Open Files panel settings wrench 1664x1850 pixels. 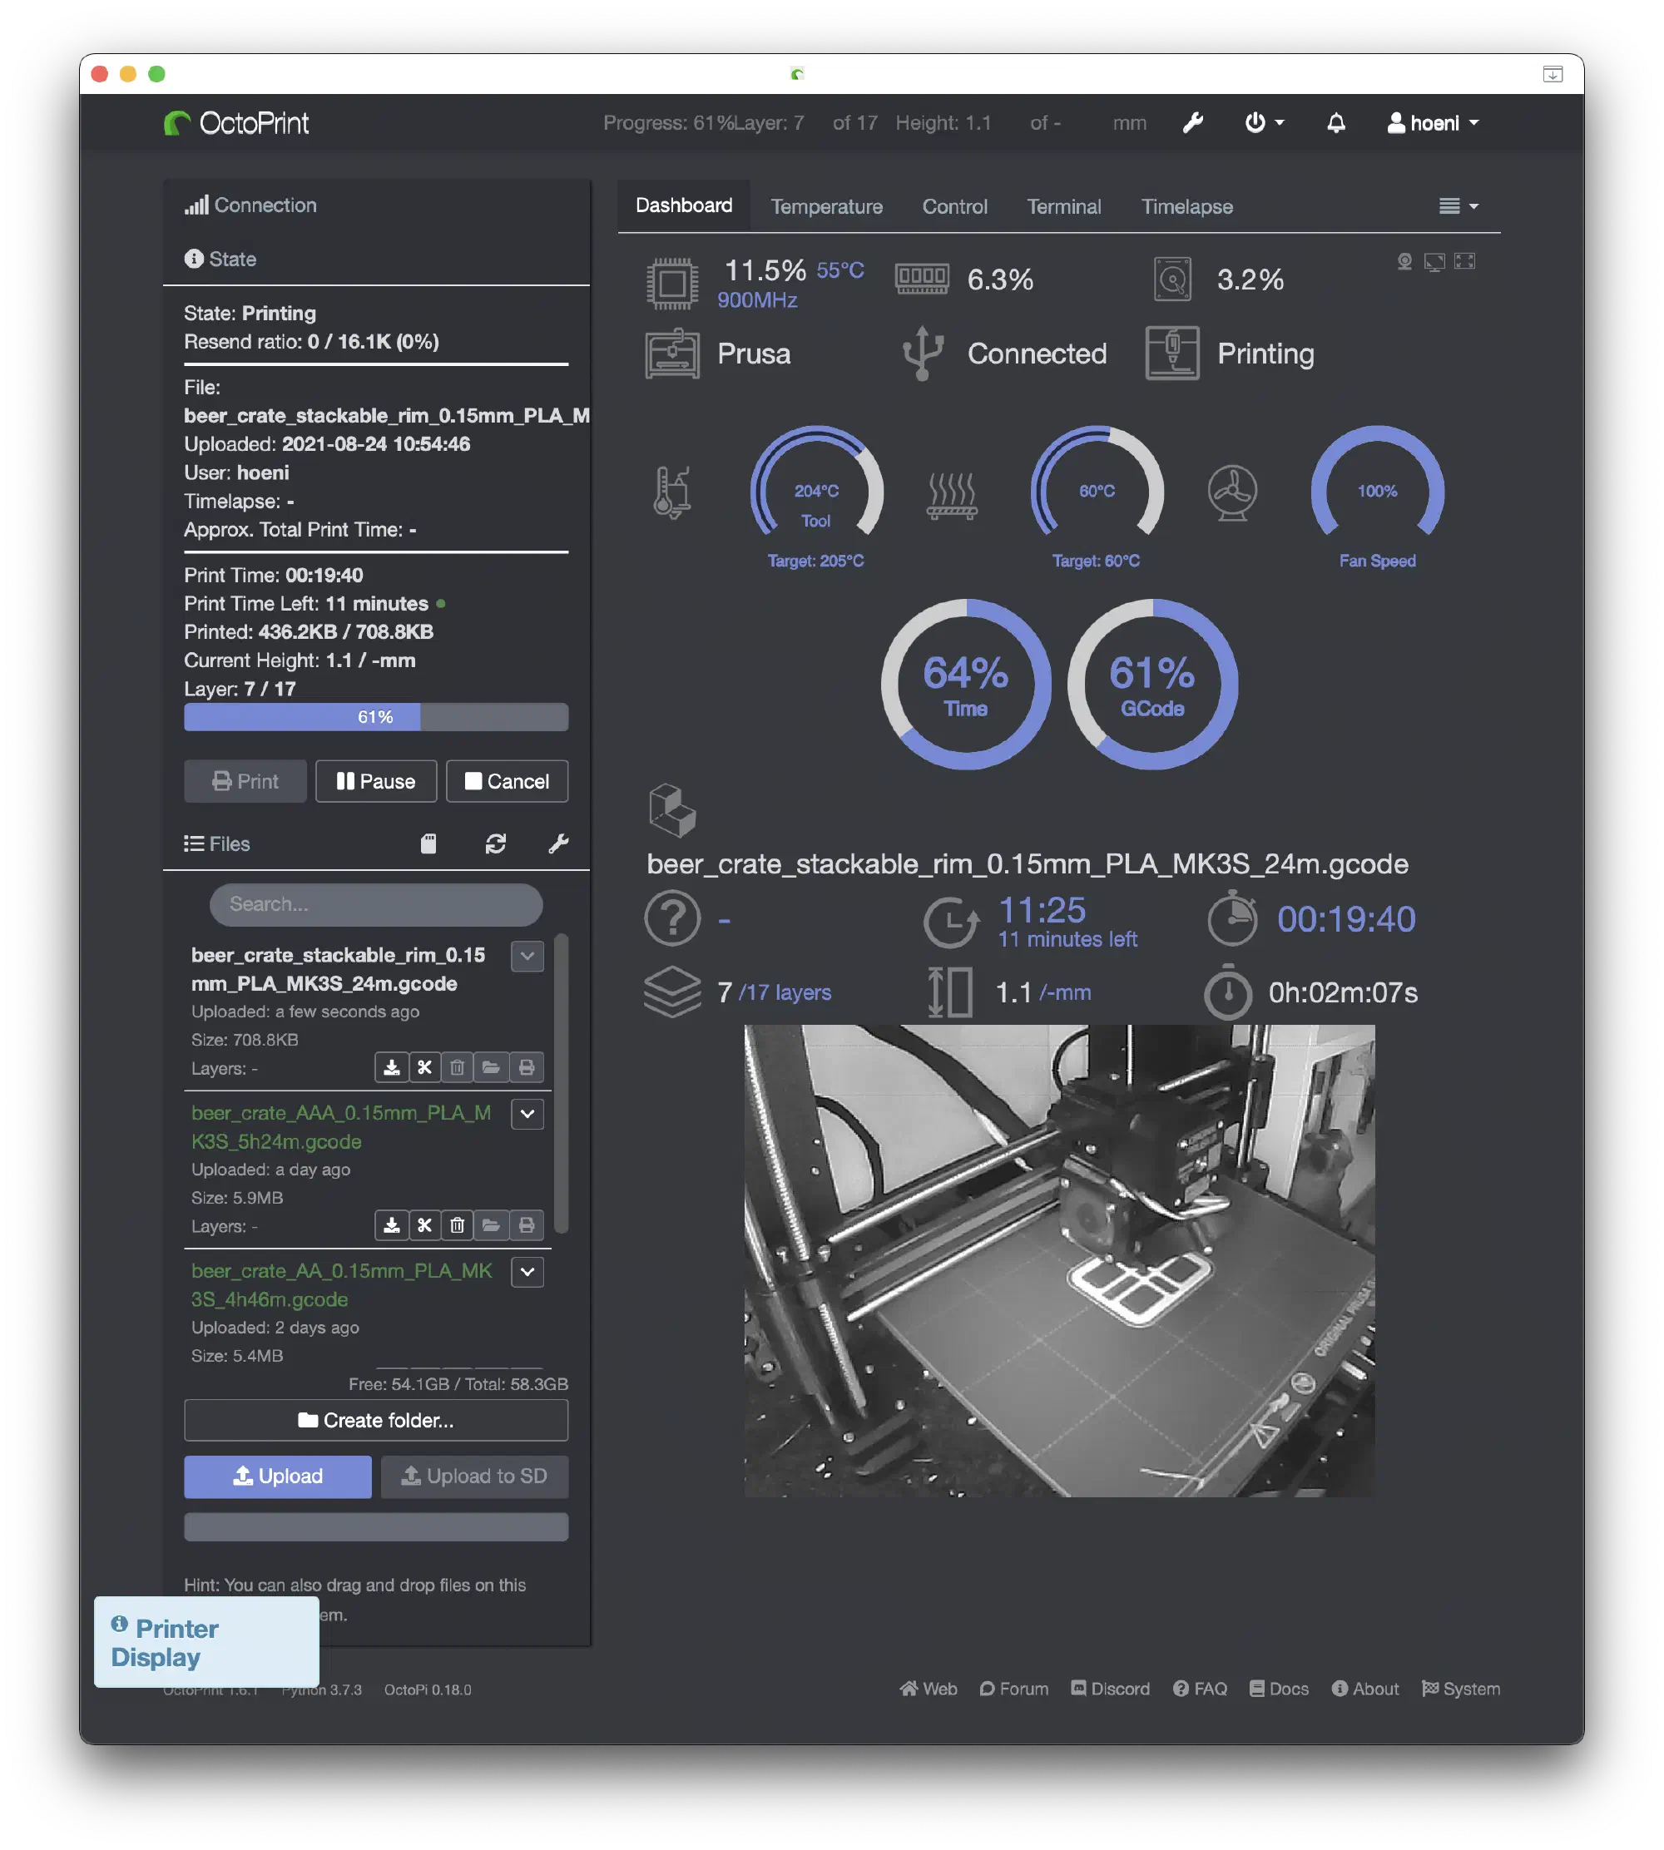[557, 843]
